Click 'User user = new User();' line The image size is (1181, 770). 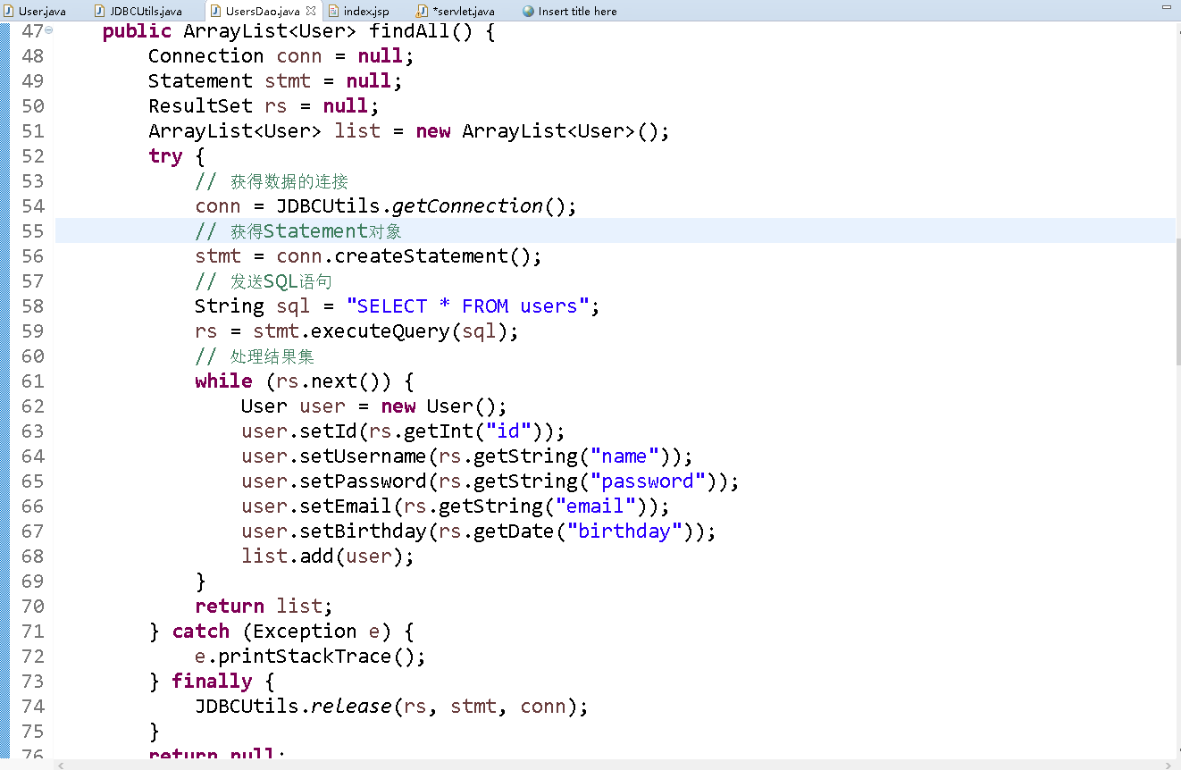coord(373,406)
